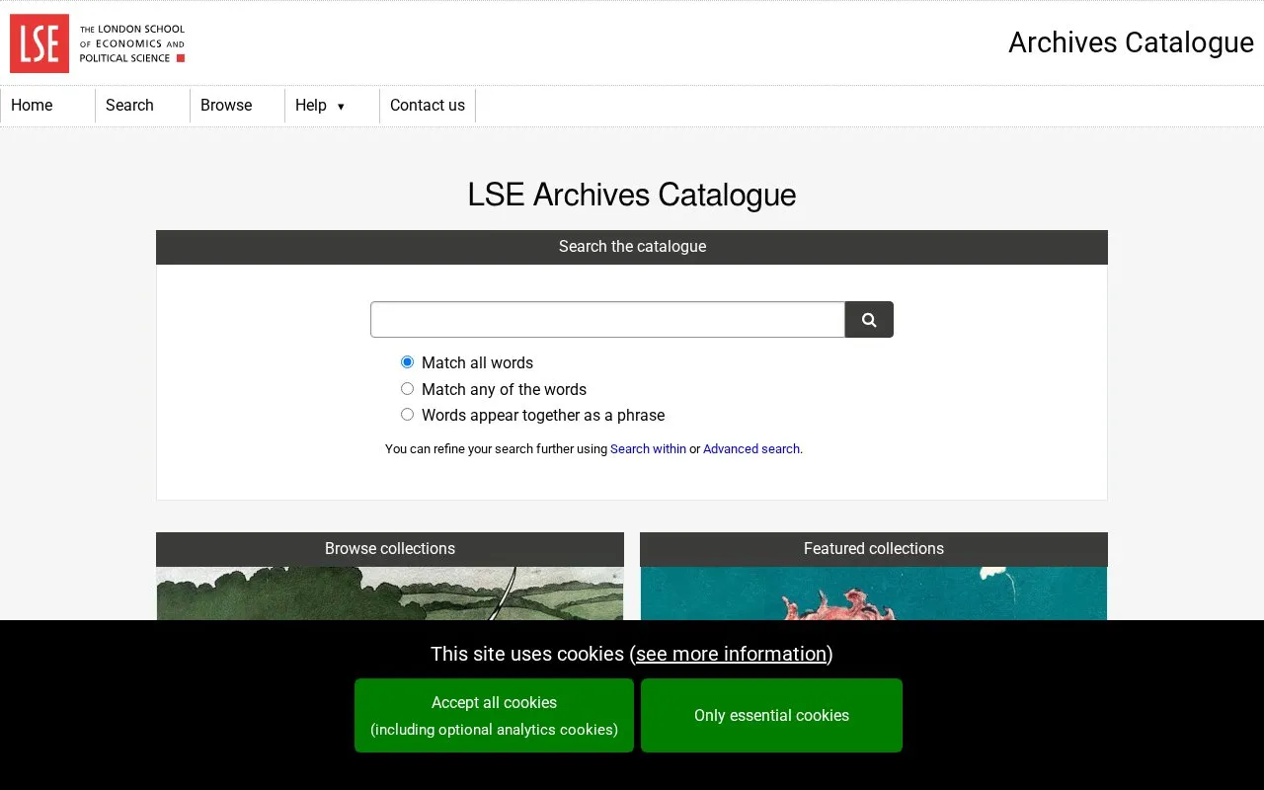Click the magnifying glass search button

pyautogui.click(x=869, y=320)
